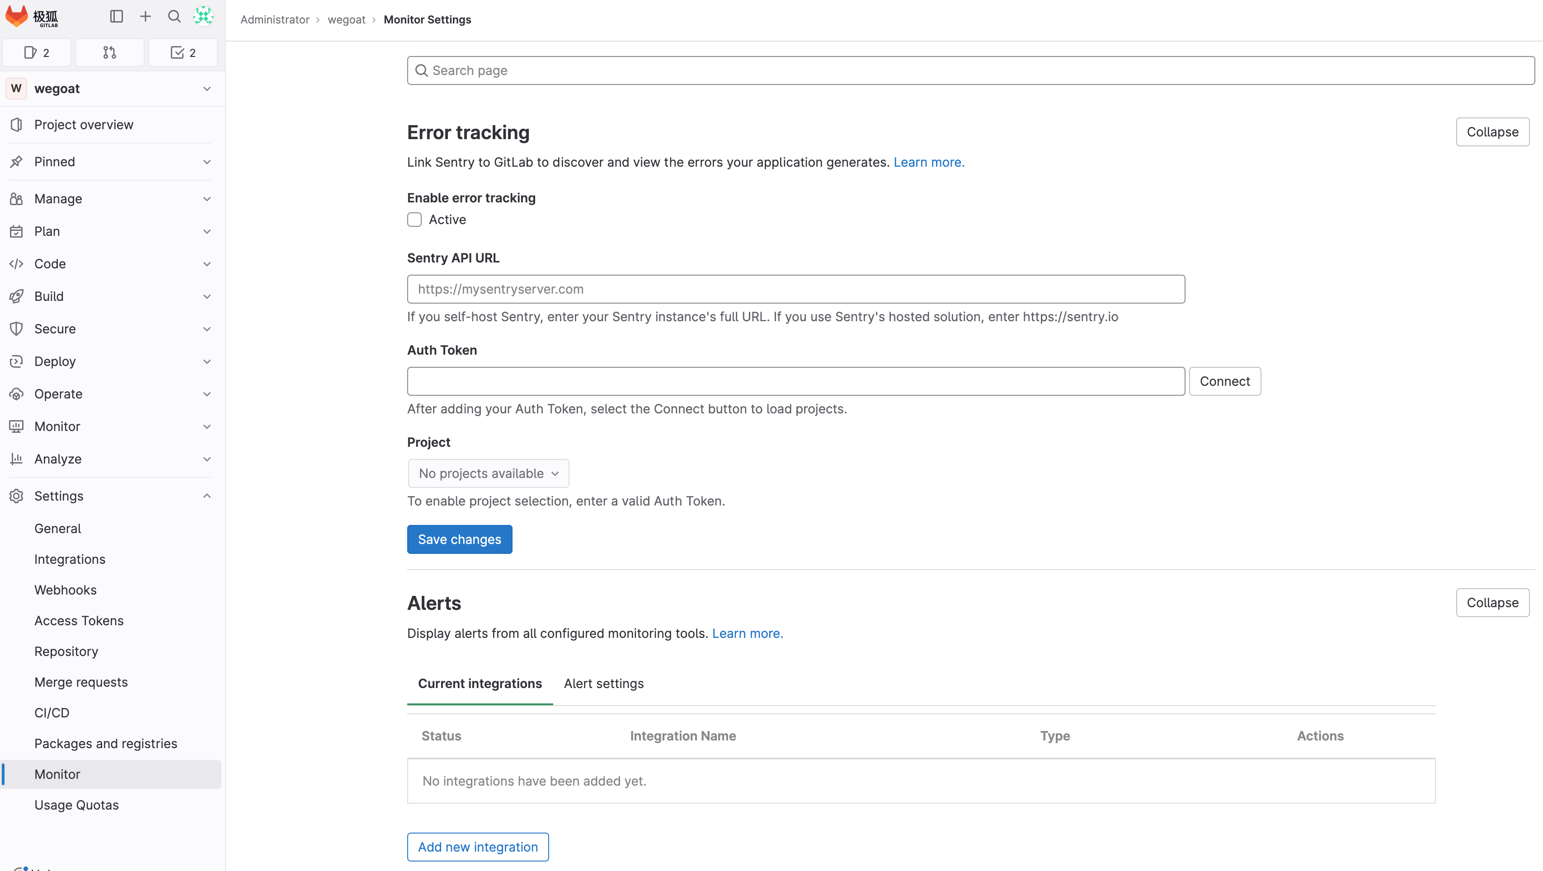Open the merge requests icon button

click(x=110, y=53)
